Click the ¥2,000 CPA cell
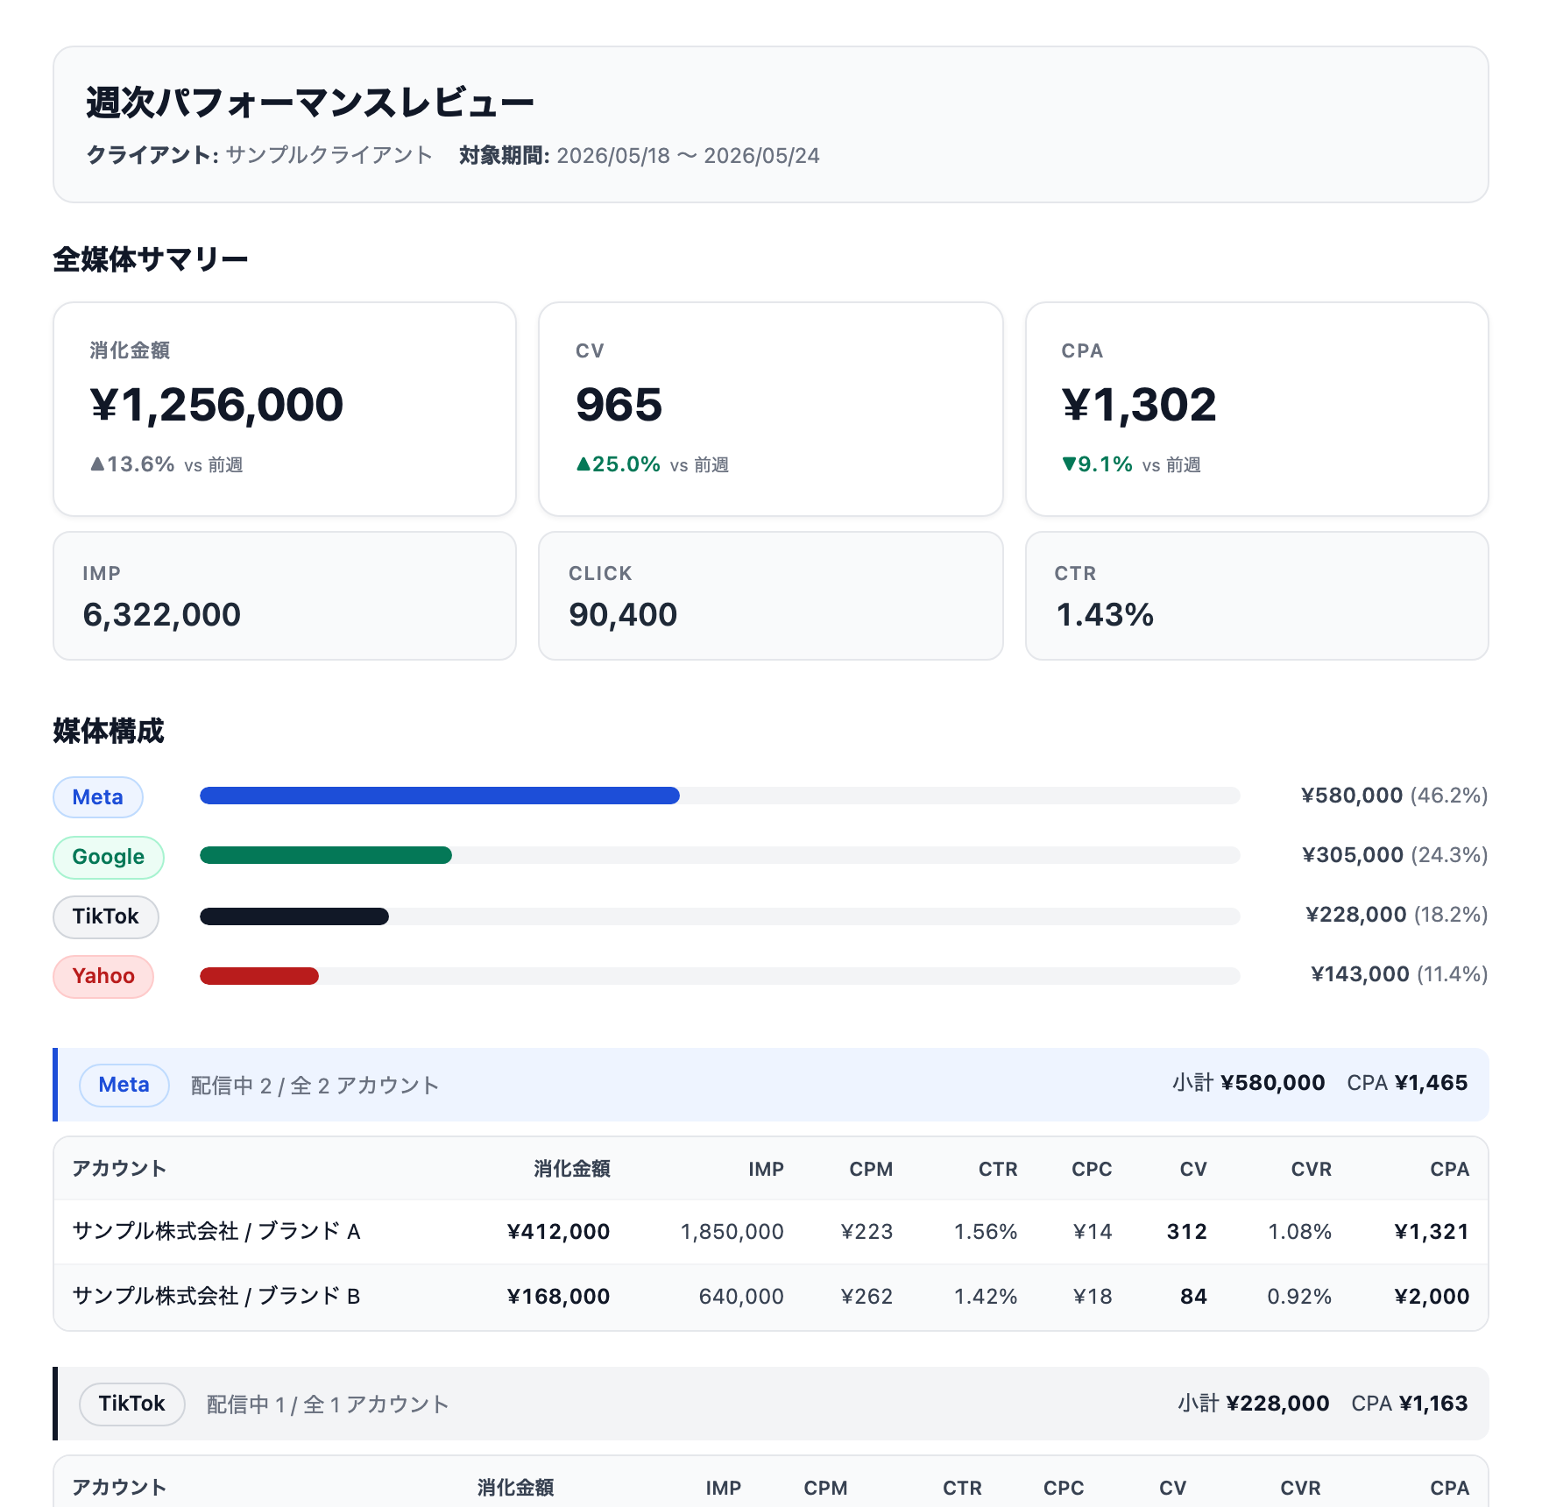The image size is (1542, 1507). tap(1432, 1297)
